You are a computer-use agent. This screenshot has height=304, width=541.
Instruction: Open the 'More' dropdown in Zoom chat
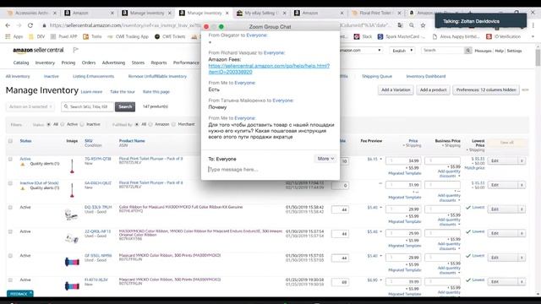[325, 159]
